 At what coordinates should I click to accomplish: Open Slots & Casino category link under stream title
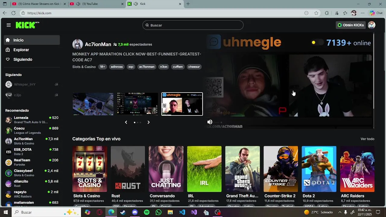84,67
